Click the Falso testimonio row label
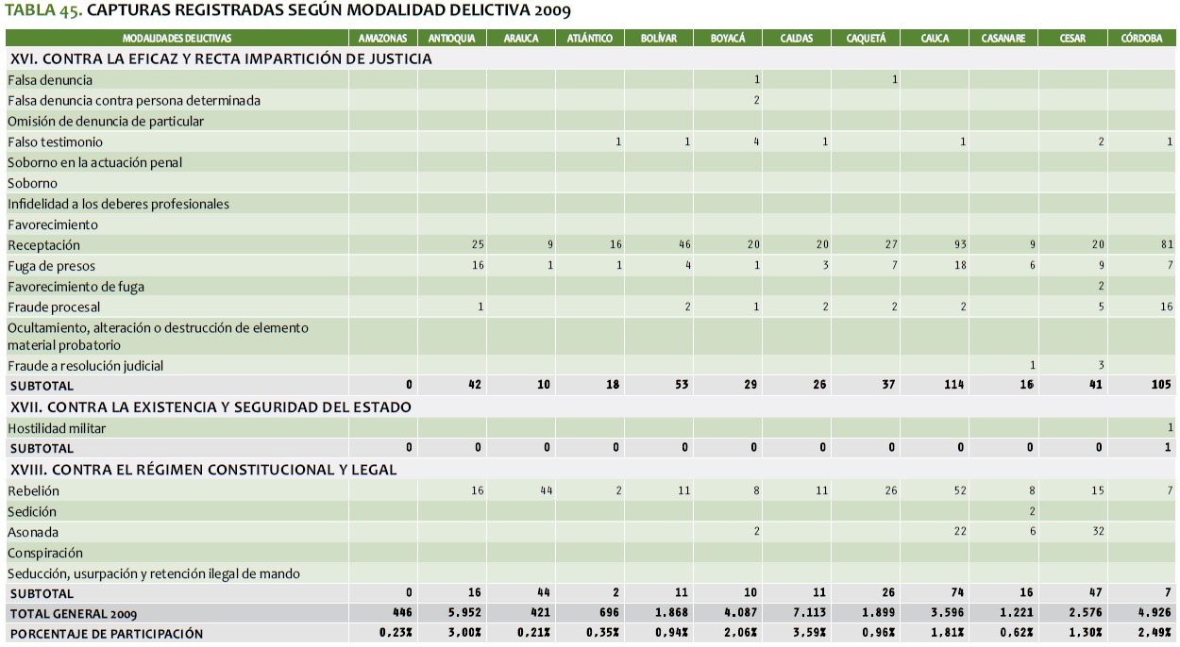Viewport: 1180px width, 647px height. click(x=55, y=142)
